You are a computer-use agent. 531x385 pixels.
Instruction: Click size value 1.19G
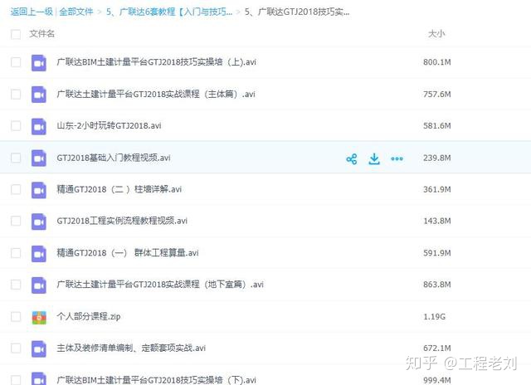click(435, 317)
